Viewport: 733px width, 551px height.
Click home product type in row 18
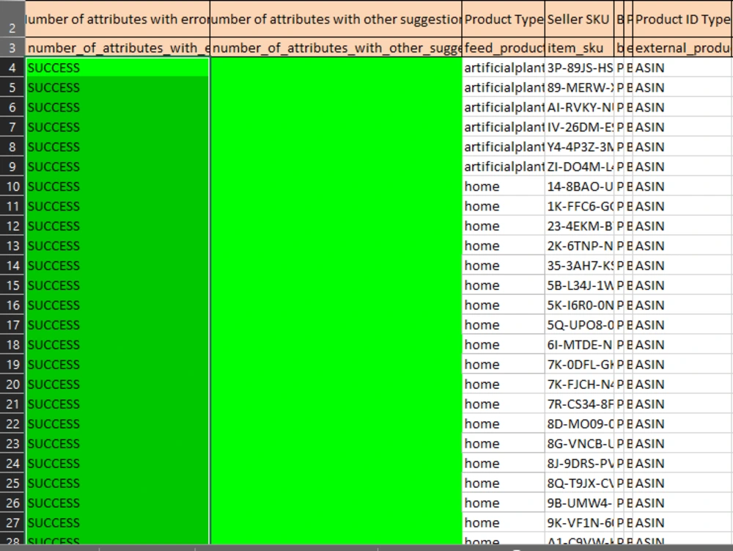point(504,345)
